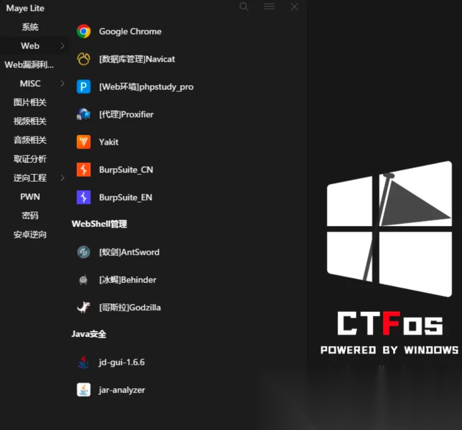
Task: Open the Behinder icon
Action: tap(83, 280)
